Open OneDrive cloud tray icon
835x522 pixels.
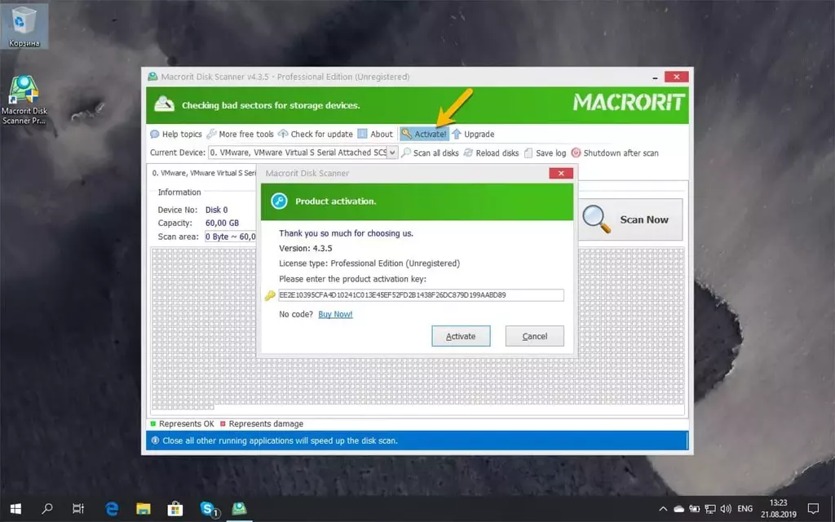coord(679,509)
